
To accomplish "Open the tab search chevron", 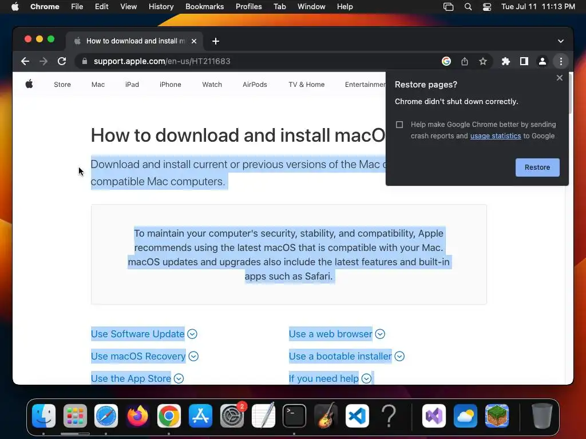I will [561, 41].
